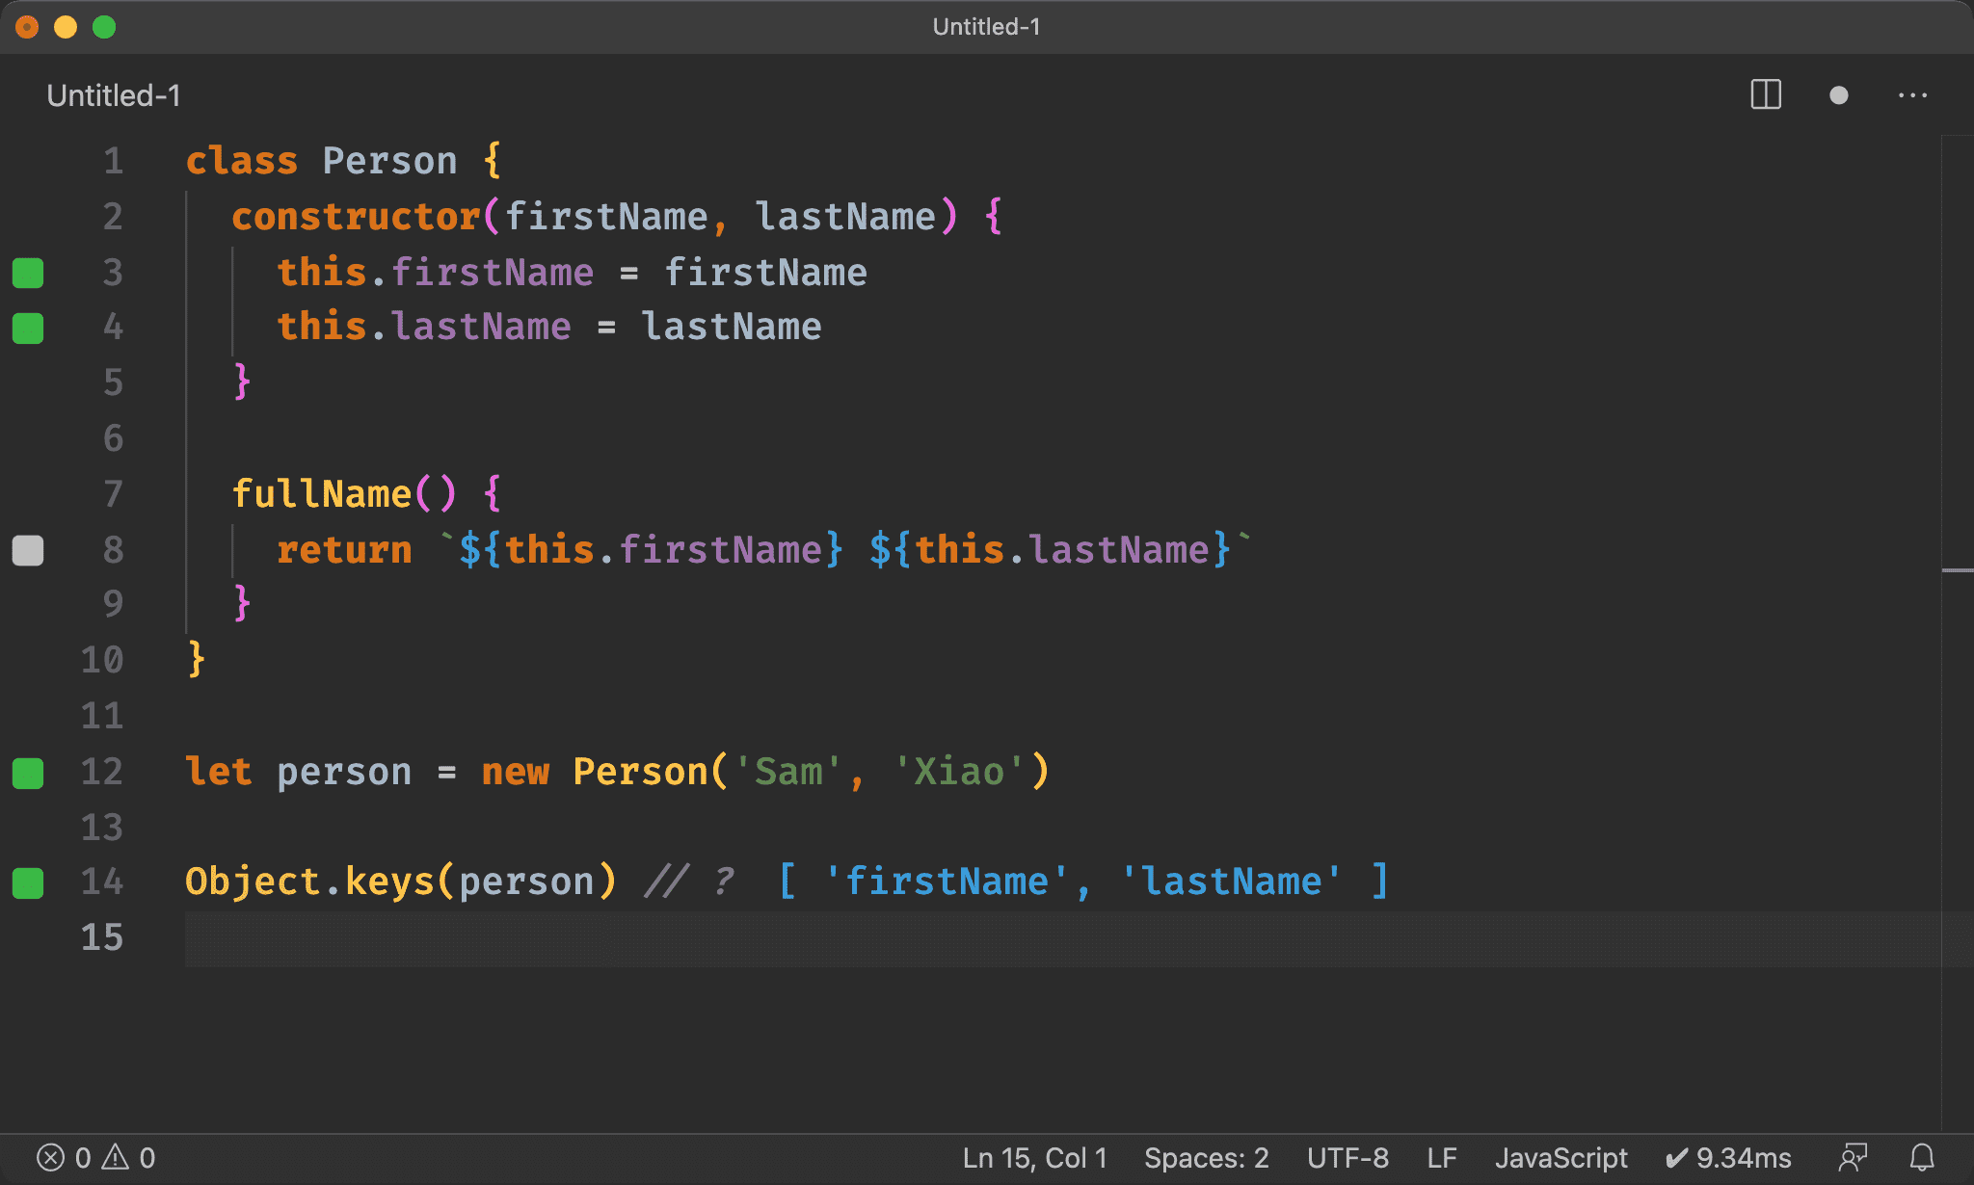Click the scrollbar overview ruler marker
Image resolution: width=1974 pixels, height=1185 pixels.
click(x=1957, y=570)
